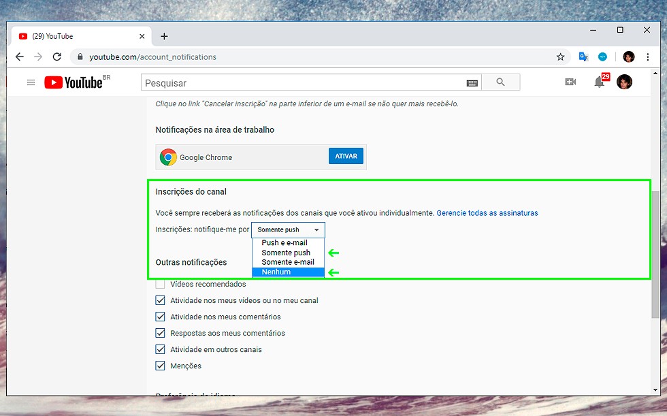Click Notificações na área de trabalho heading
The image size is (667, 416).
tap(215, 130)
